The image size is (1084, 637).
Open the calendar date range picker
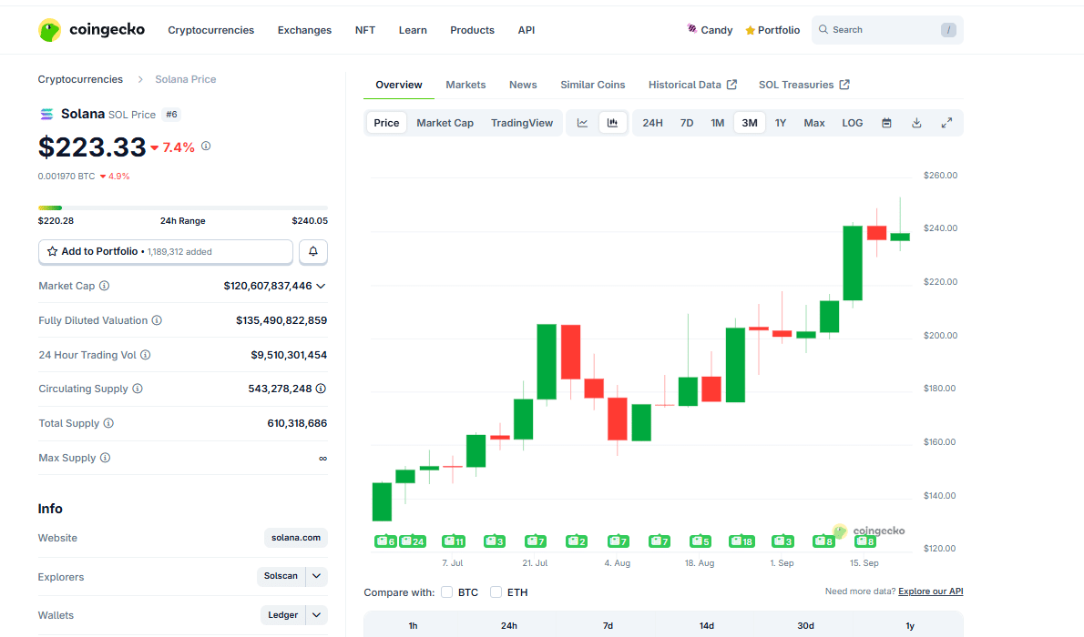(886, 123)
